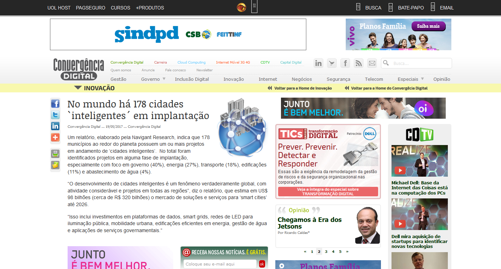
Task: Share article on Facebook sidebar icon
Action: 55,104
